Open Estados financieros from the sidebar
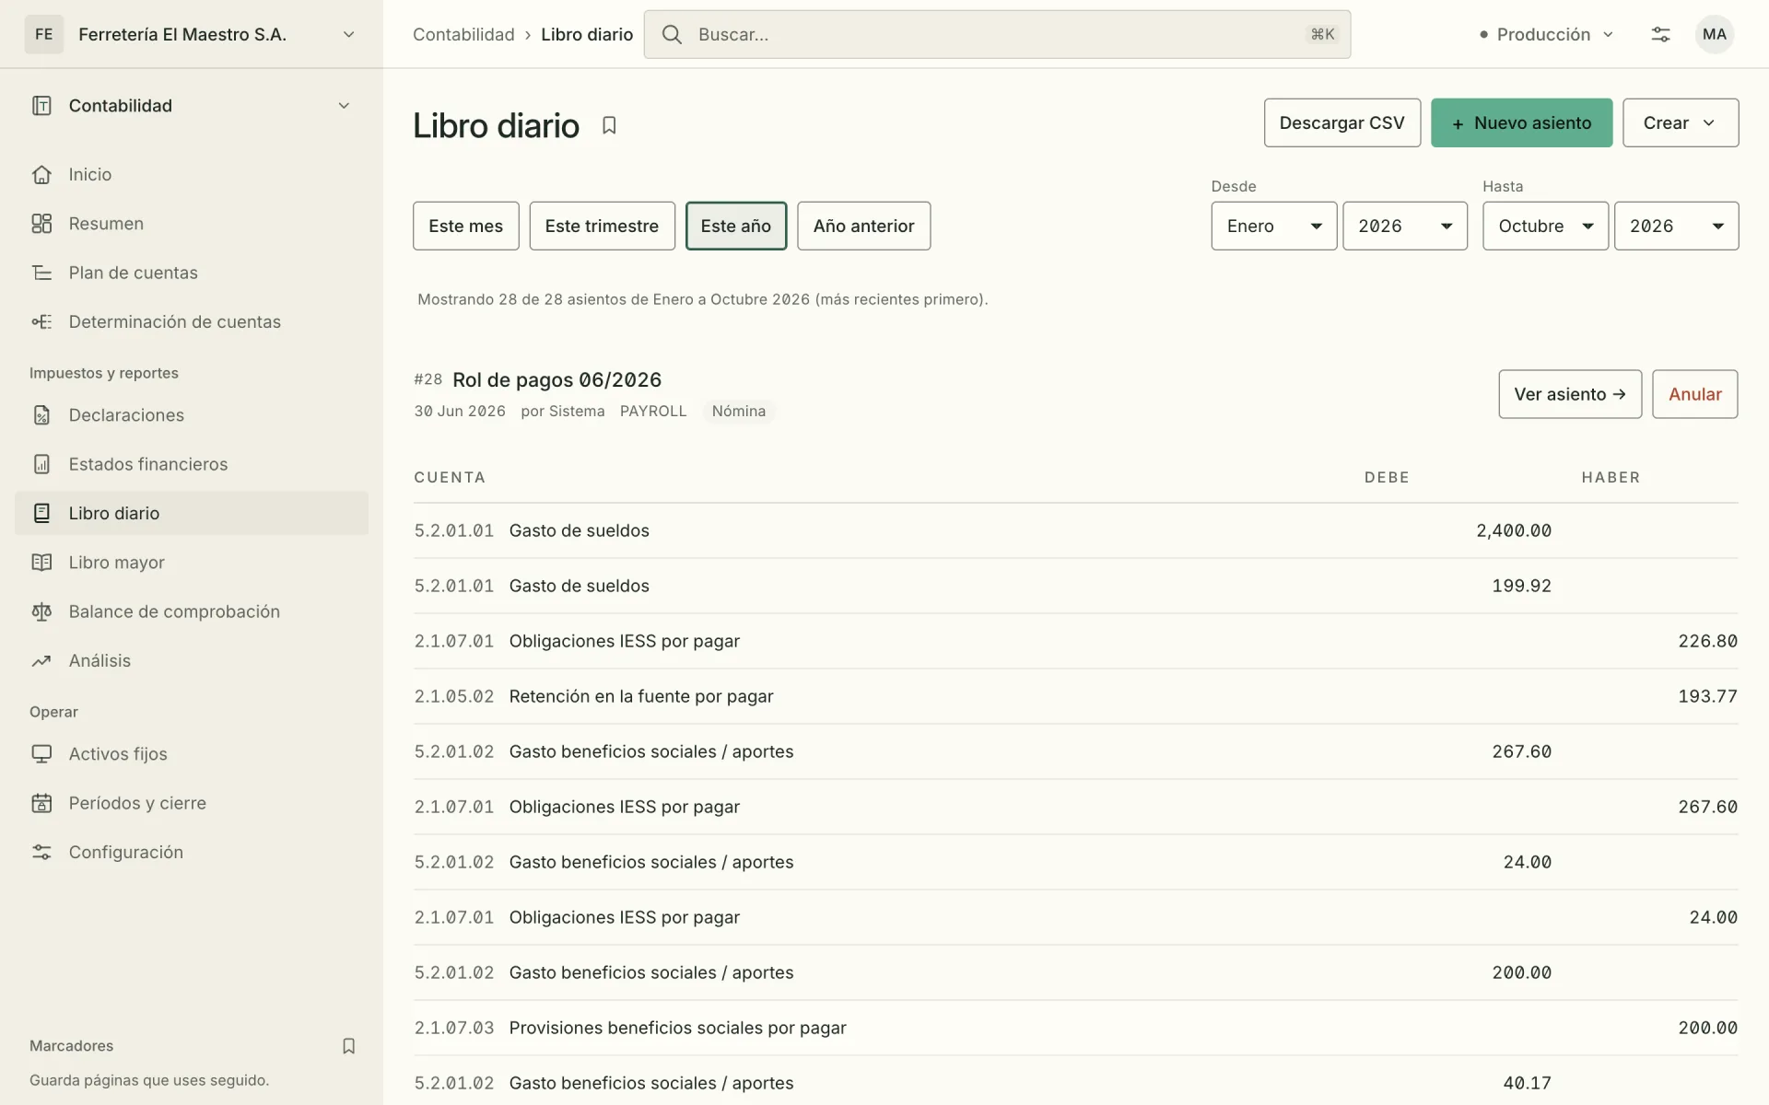This screenshot has width=1769, height=1105. pyautogui.click(x=191, y=464)
